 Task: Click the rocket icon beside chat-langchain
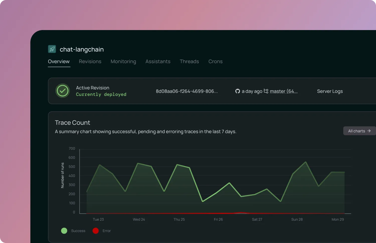pyautogui.click(x=52, y=49)
